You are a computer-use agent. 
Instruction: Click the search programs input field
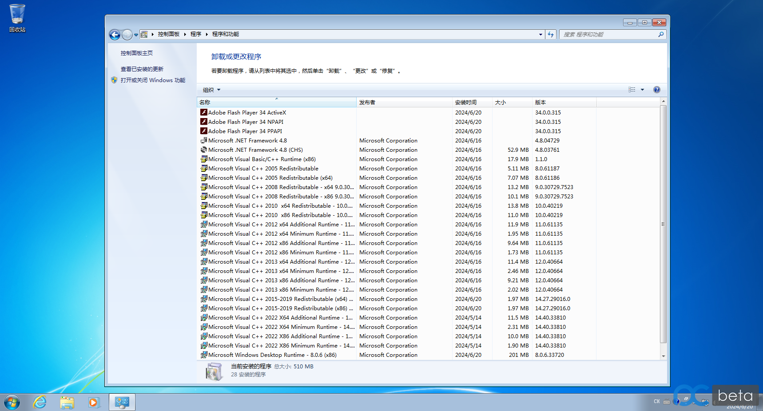point(608,34)
